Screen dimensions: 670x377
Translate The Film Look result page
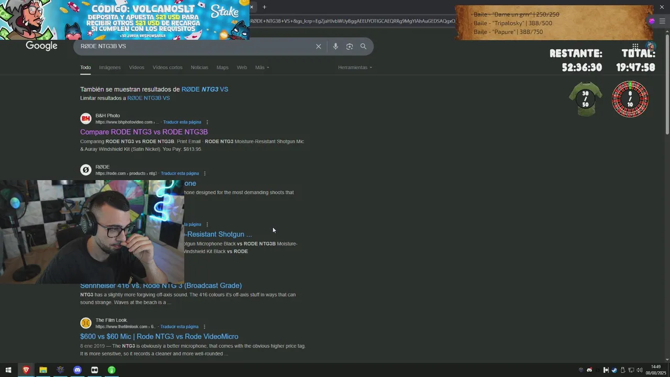click(x=180, y=327)
